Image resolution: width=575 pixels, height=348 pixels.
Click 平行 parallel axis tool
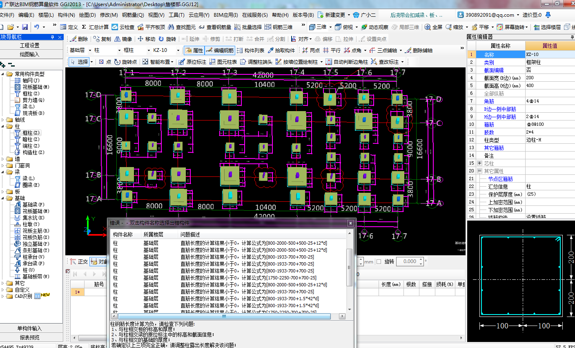pos(332,50)
